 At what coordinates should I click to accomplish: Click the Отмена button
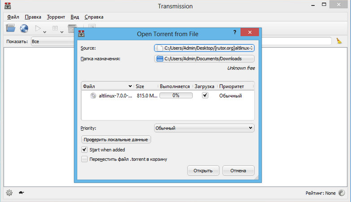click(238, 171)
